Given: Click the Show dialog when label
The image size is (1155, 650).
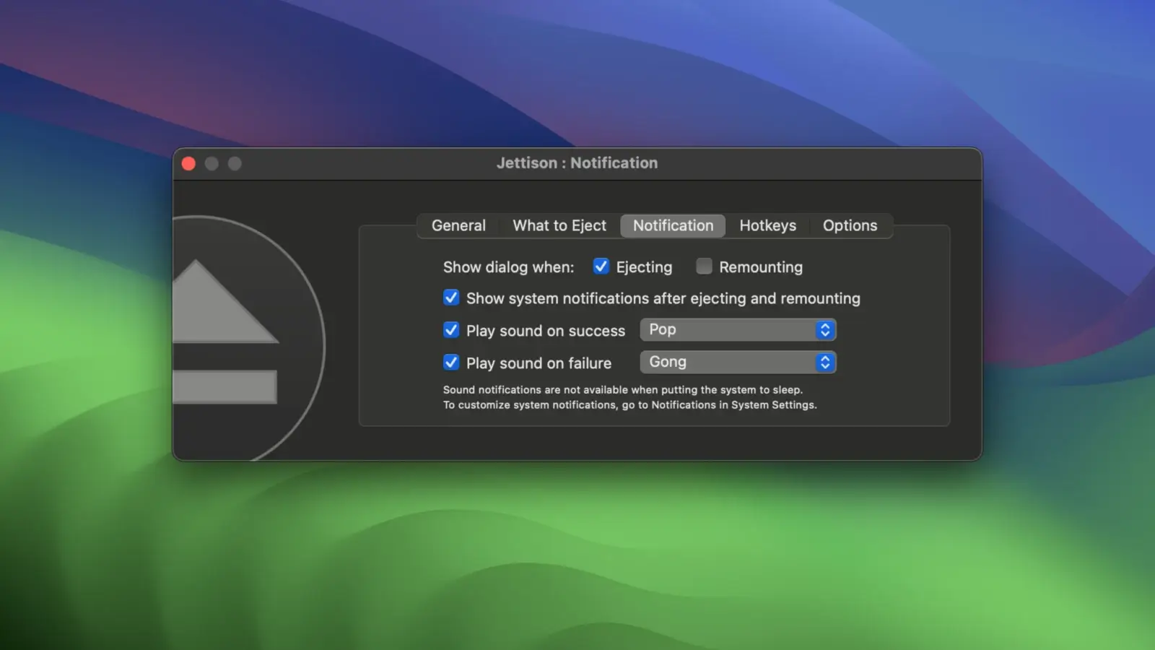Looking at the screenshot, I should (x=508, y=267).
